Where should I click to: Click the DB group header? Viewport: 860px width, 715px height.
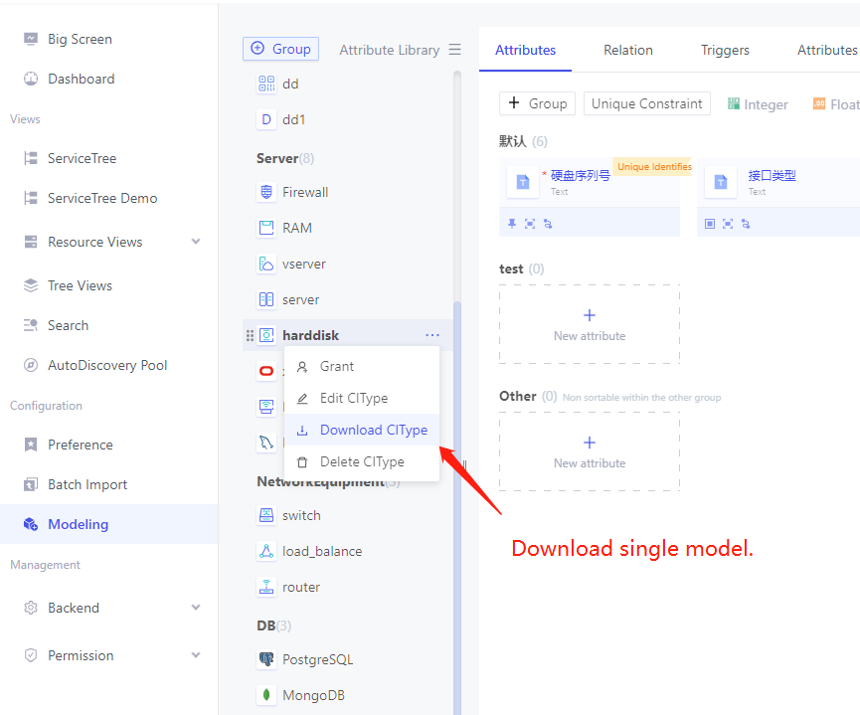(273, 626)
